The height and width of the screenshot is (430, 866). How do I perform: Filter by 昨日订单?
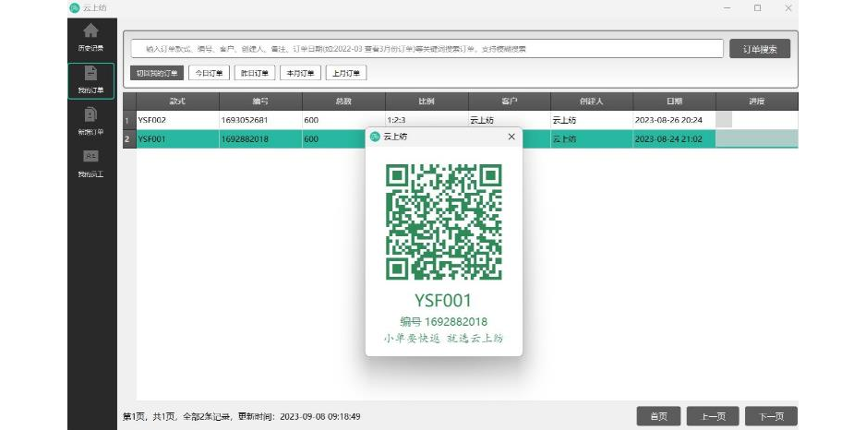254,73
